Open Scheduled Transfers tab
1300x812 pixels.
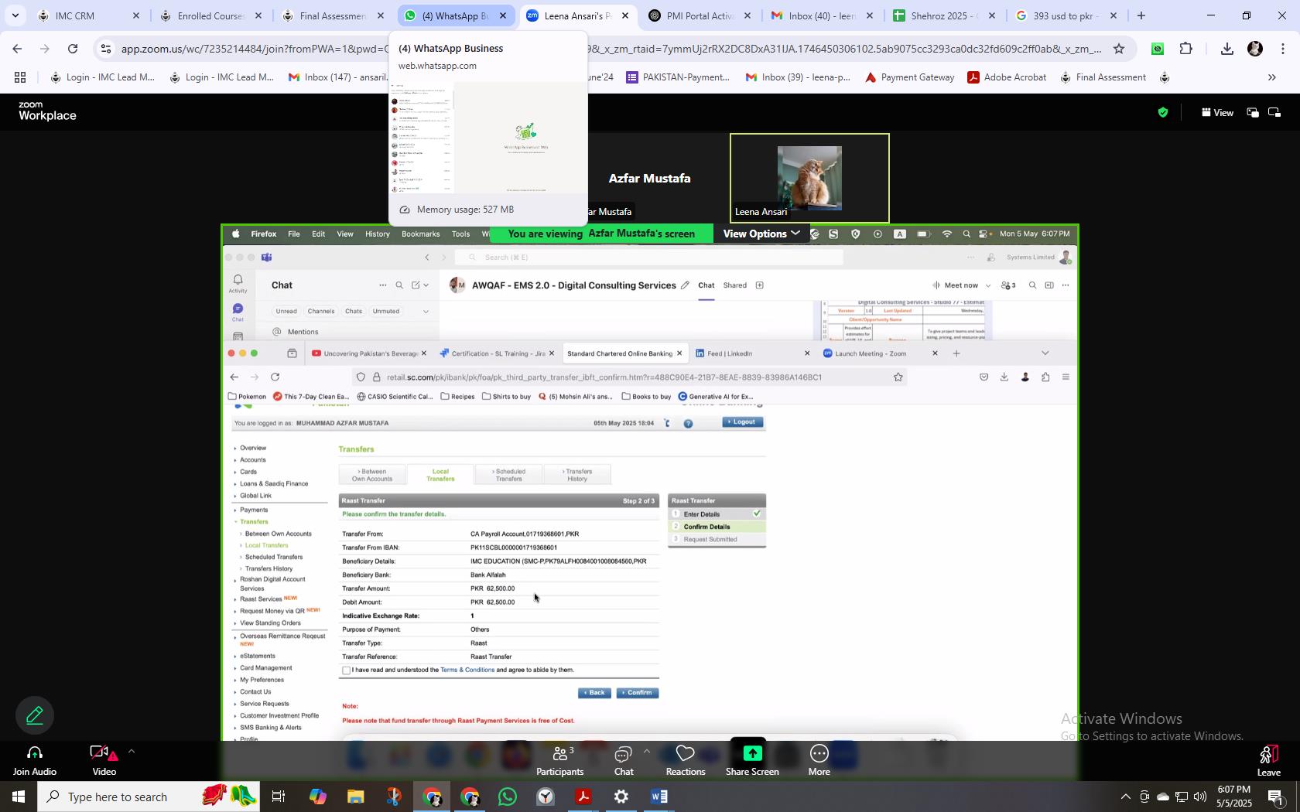pos(509,475)
